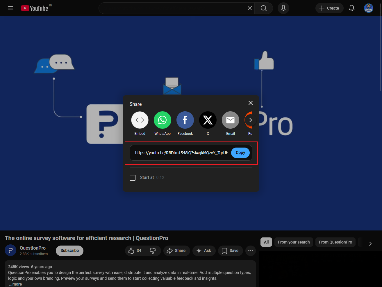Start voice search with microphone

click(283, 8)
